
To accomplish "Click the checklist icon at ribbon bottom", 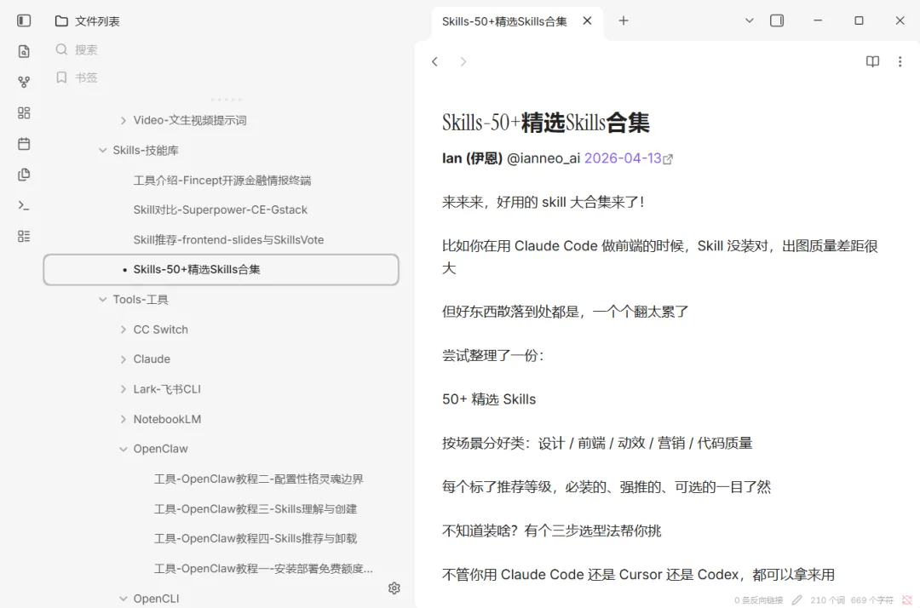I will pyautogui.click(x=24, y=236).
